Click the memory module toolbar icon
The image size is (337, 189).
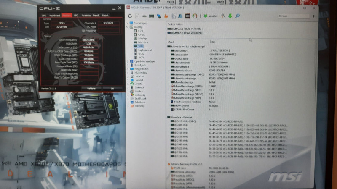coord(152,16)
